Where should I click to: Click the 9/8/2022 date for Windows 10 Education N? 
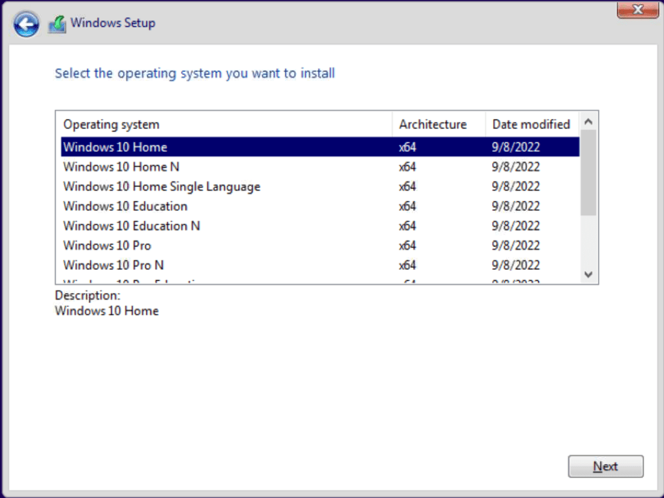click(516, 226)
